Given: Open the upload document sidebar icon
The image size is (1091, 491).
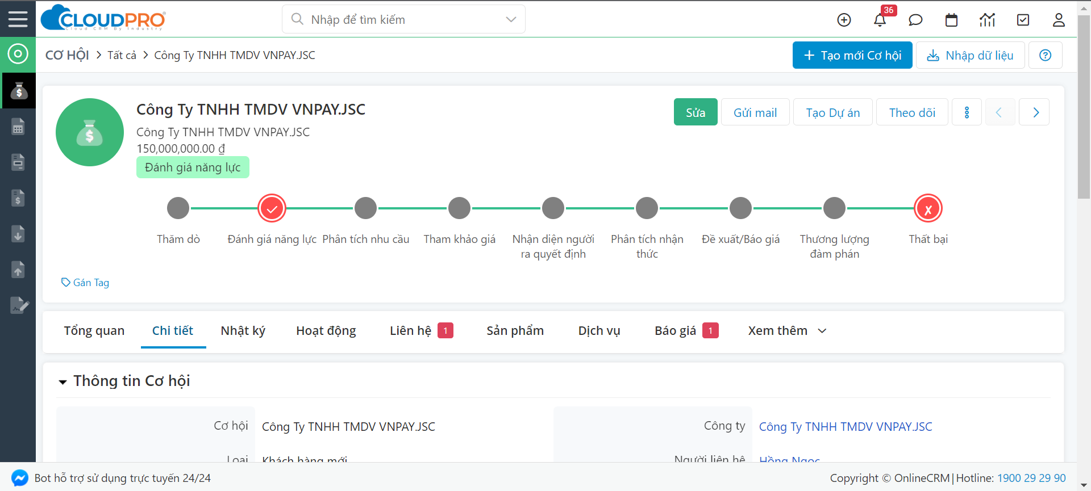Looking at the screenshot, I should click(x=18, y=269).
